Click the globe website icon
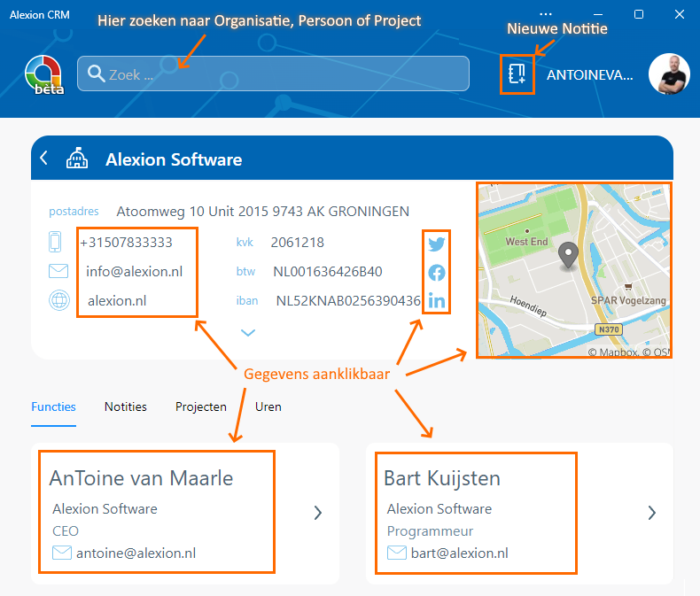The width and height of the screenshot is (700, 596). point(59,300)
